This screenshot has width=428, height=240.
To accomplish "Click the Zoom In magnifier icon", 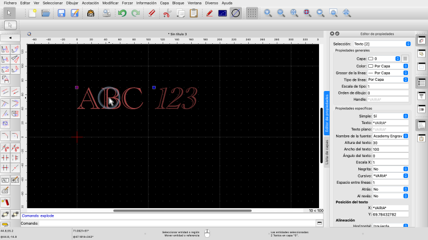I will pos(268,13).
